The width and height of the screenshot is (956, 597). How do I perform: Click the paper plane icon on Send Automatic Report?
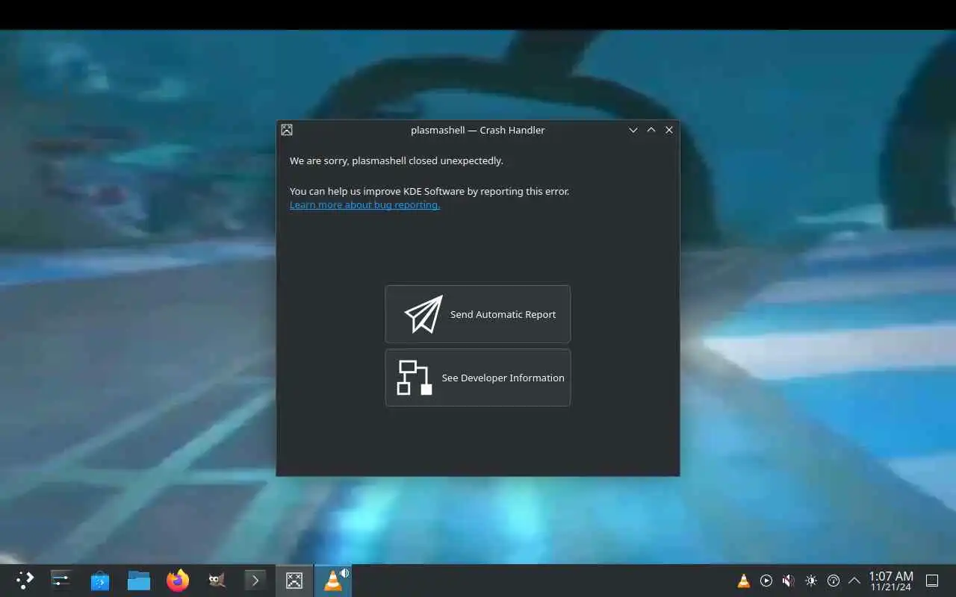[423, 314]
